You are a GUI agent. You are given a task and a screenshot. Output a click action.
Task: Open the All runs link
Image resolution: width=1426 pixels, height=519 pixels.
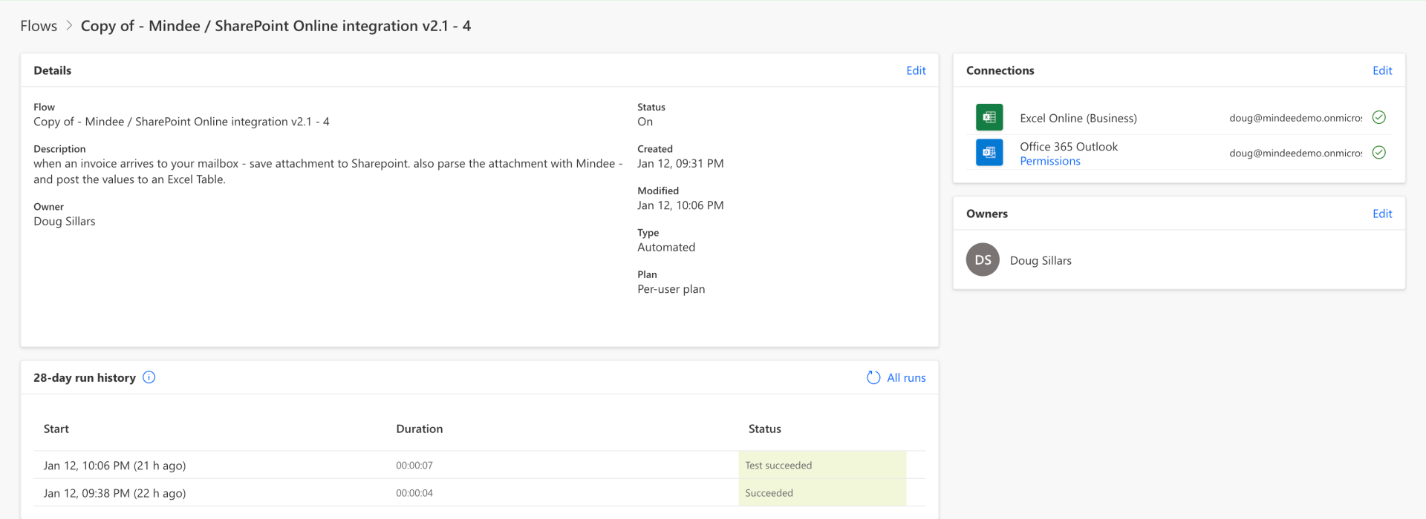906,377
